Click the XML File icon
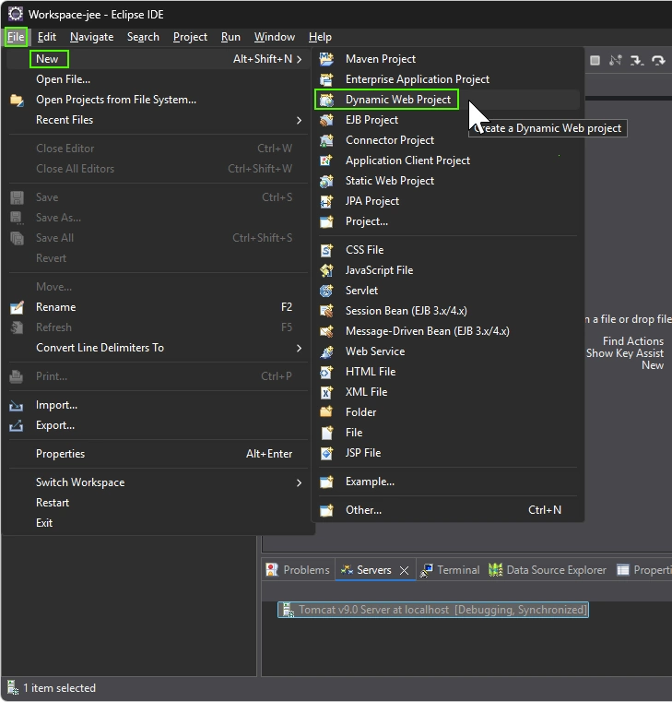Screen dimensions: 672x702 [326, 392]
